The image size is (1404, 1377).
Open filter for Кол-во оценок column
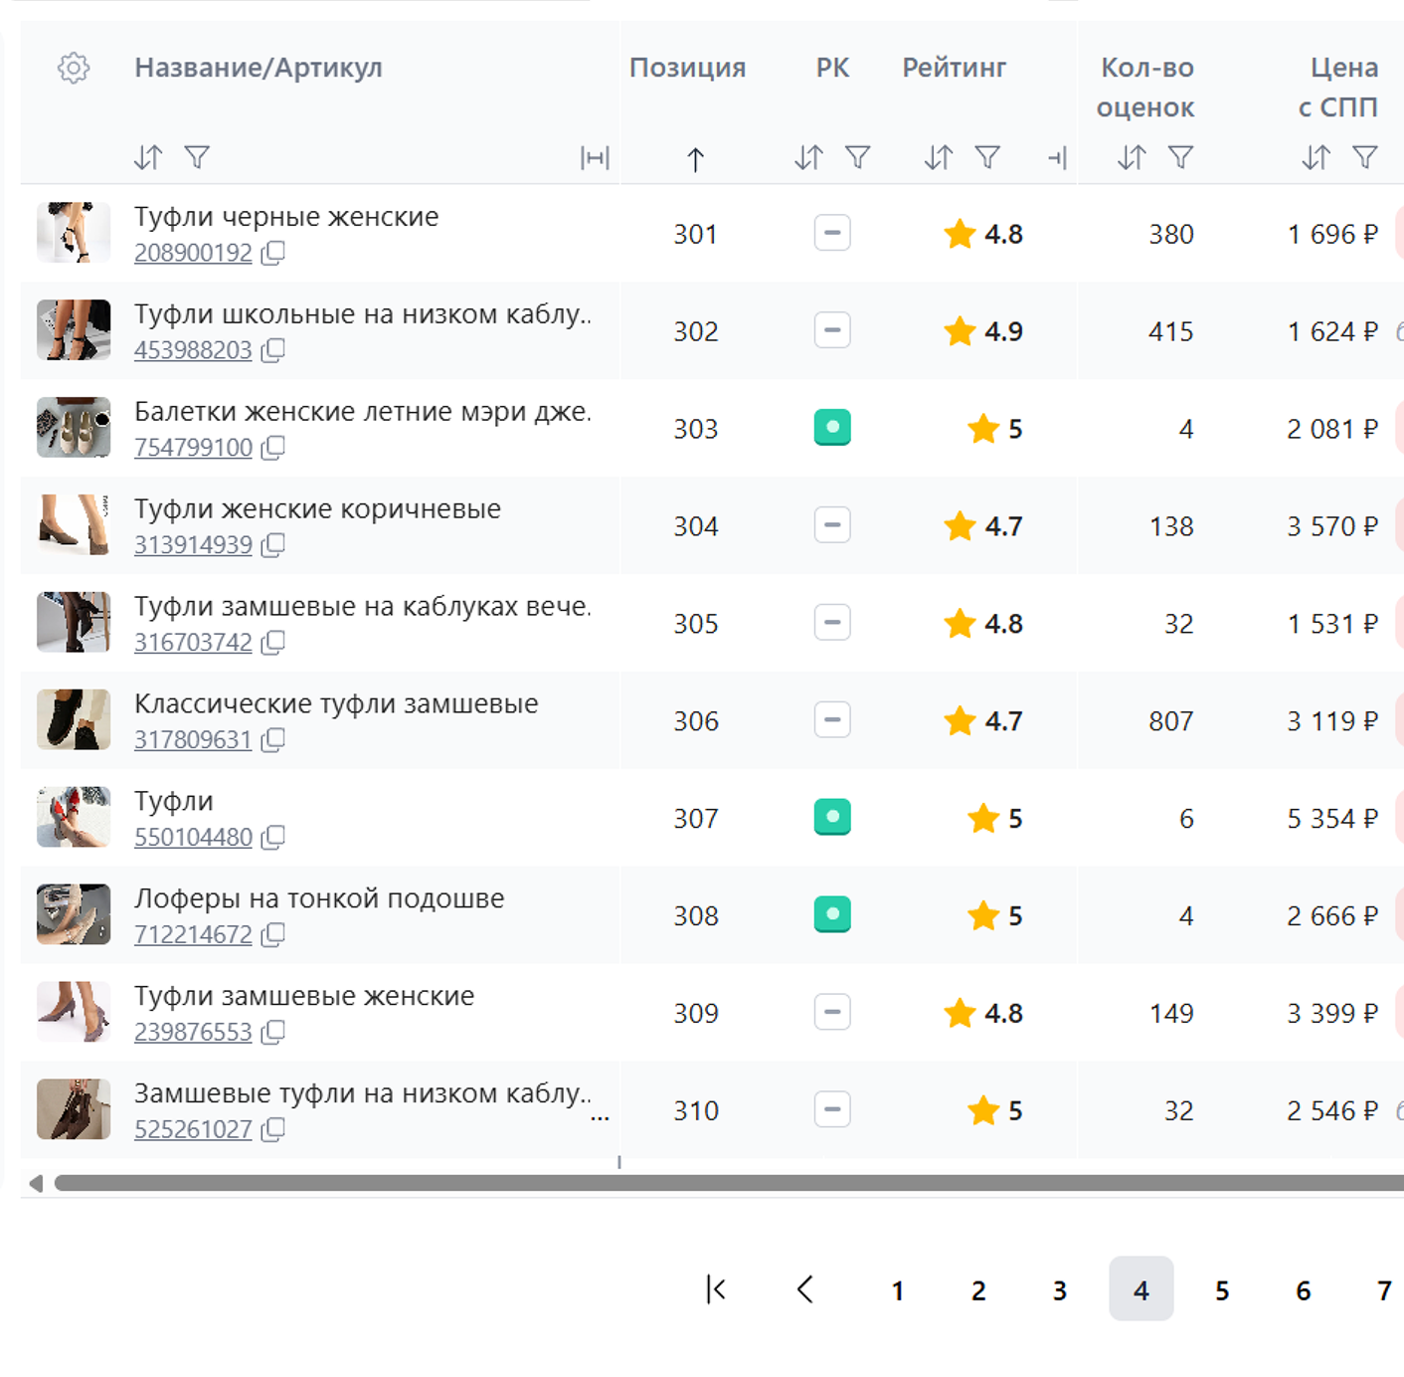pos(1180,157)
